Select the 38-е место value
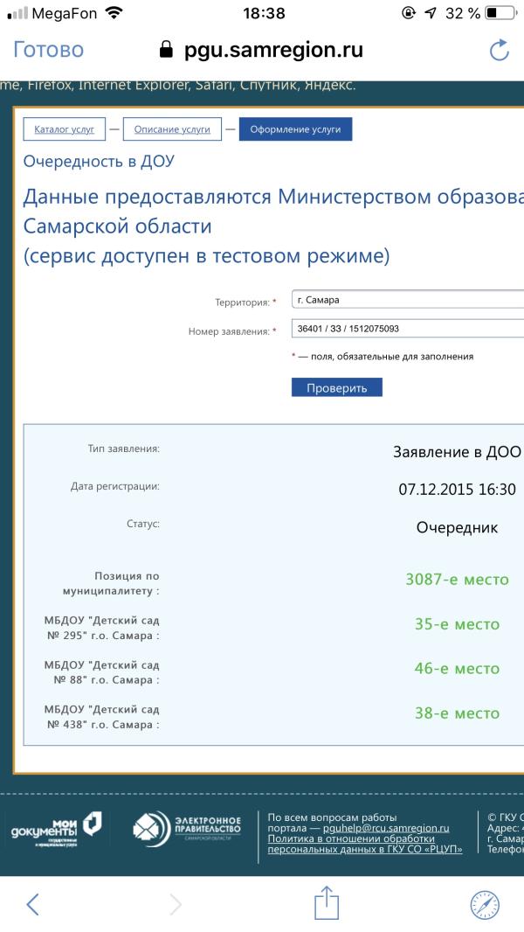Viewport: 524px width, 932px height. point(457,713)
